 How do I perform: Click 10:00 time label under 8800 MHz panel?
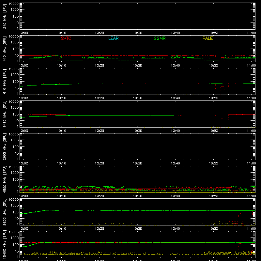(x=23, y=229)
